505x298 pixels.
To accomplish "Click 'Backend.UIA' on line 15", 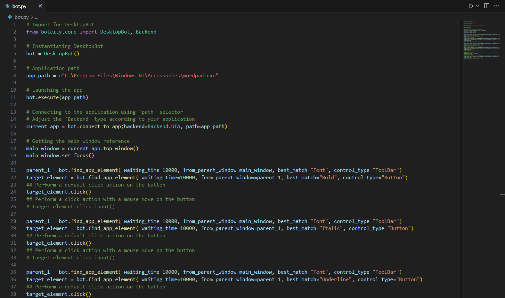I will pyautogui.click(x=164, y=126).
